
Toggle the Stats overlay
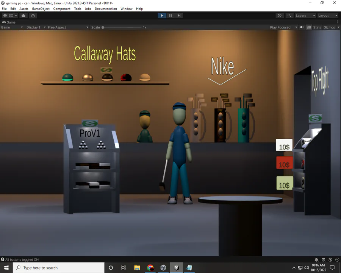pyautogui.click(x=317, y=27)
